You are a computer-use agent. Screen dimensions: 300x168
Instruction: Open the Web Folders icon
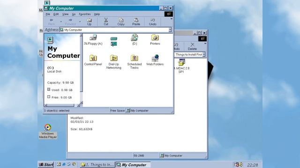point(155,60)
